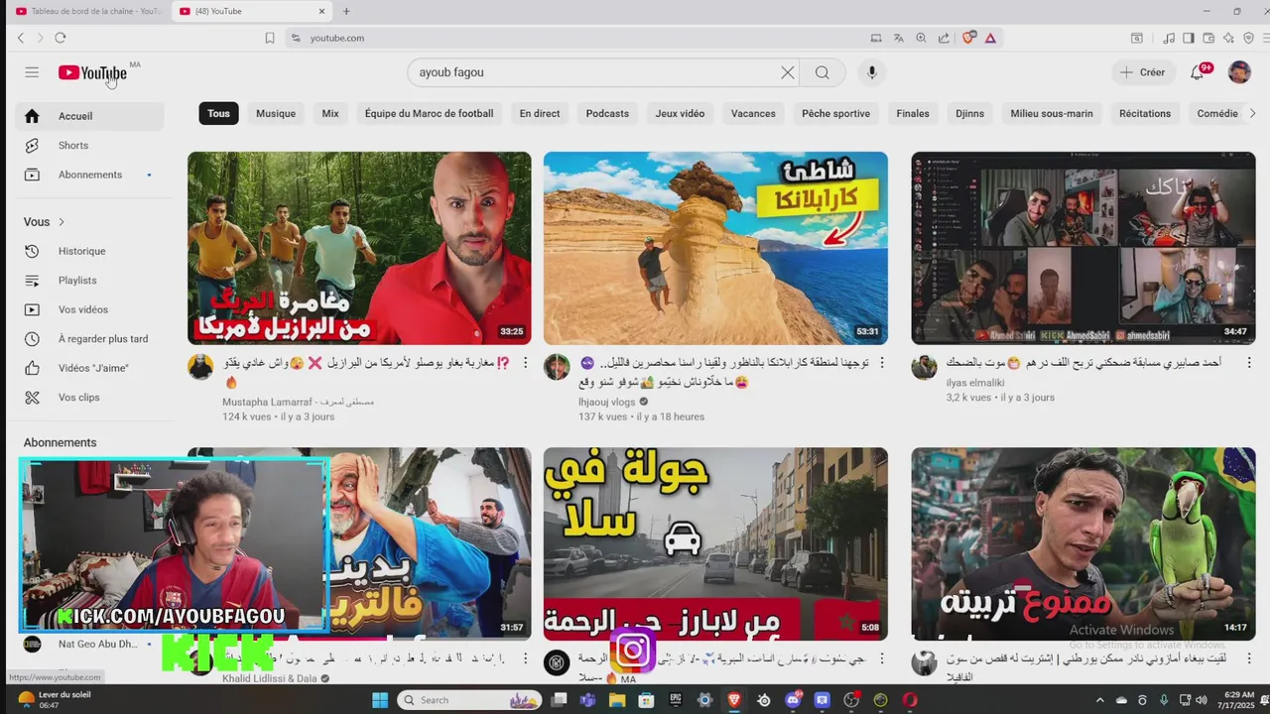1270x714 pixels.
Task: Open Brave wallet toolbar icon
Action: (1207, 38)
